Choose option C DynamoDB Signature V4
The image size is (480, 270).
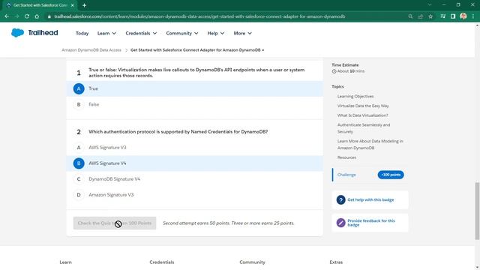195,179
